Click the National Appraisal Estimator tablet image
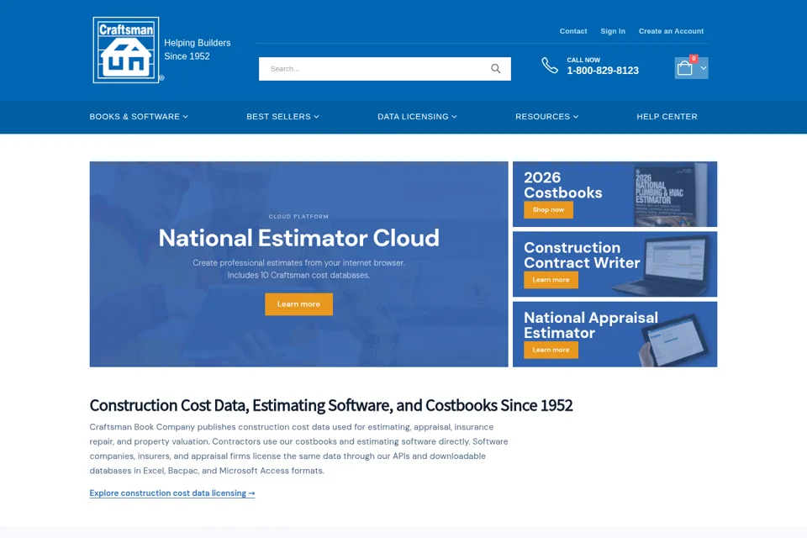 point(676,340)
